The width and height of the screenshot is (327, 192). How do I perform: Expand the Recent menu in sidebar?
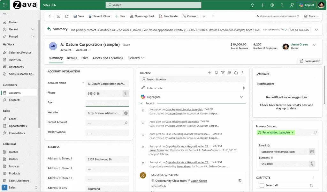tap(33, 29)
